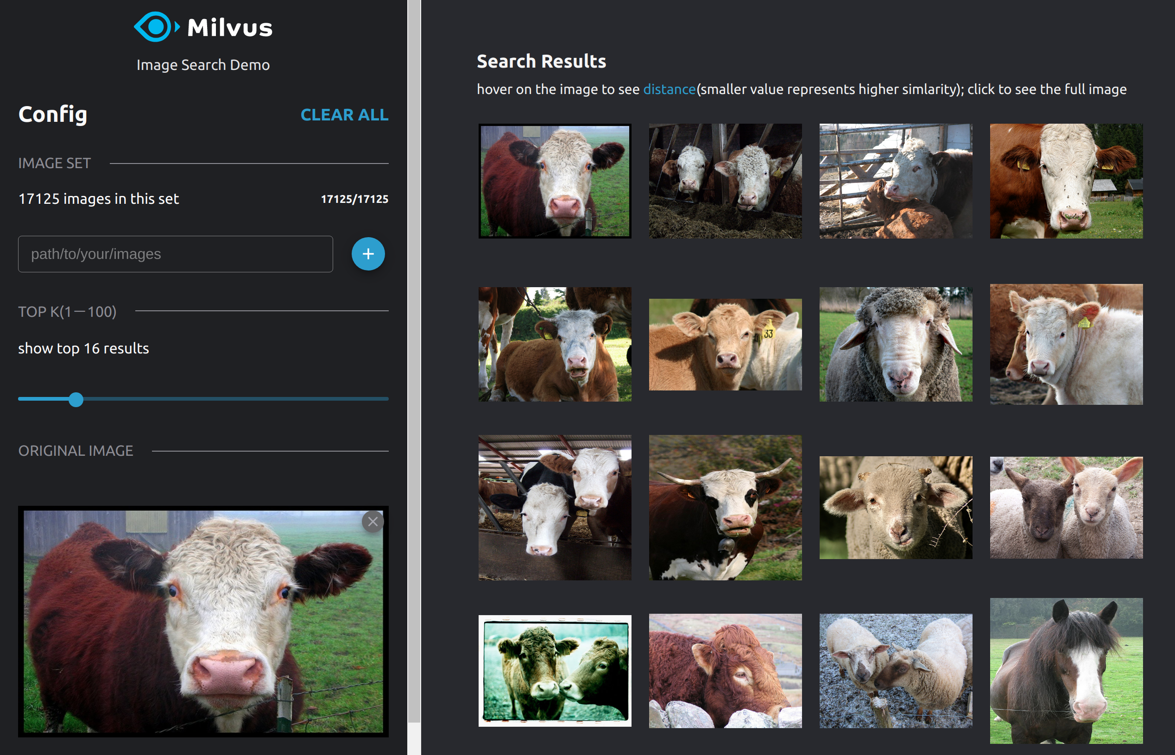Click the blue plus add-images button
Image resolution: width=1175 pixels, height=755 pixels.
coord(368,254)
